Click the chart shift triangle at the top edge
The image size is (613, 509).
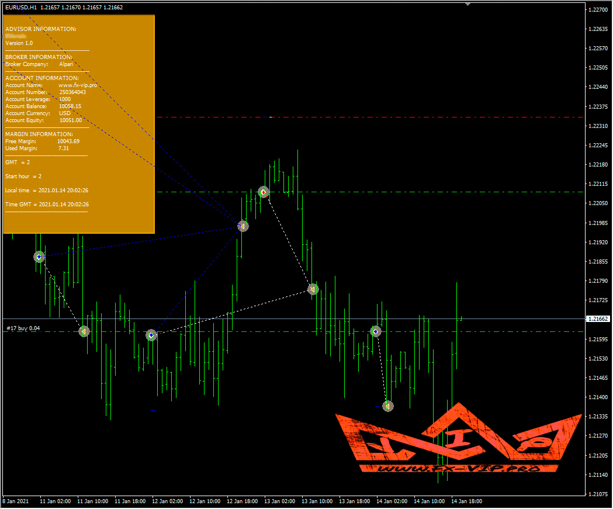point(467,4)
